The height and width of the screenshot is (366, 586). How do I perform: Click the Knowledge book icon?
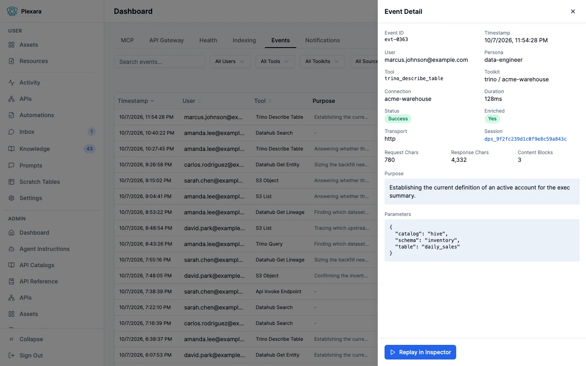pos(11,149)
